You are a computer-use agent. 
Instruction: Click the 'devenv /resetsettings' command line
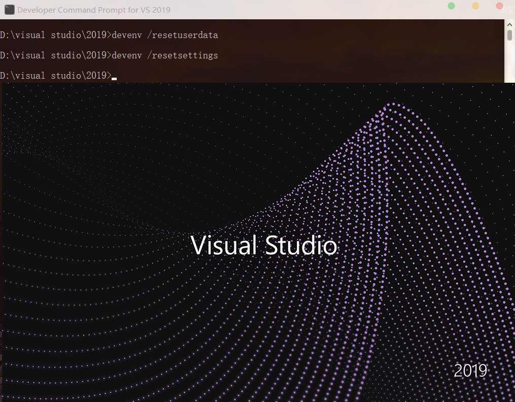[109, 55]
